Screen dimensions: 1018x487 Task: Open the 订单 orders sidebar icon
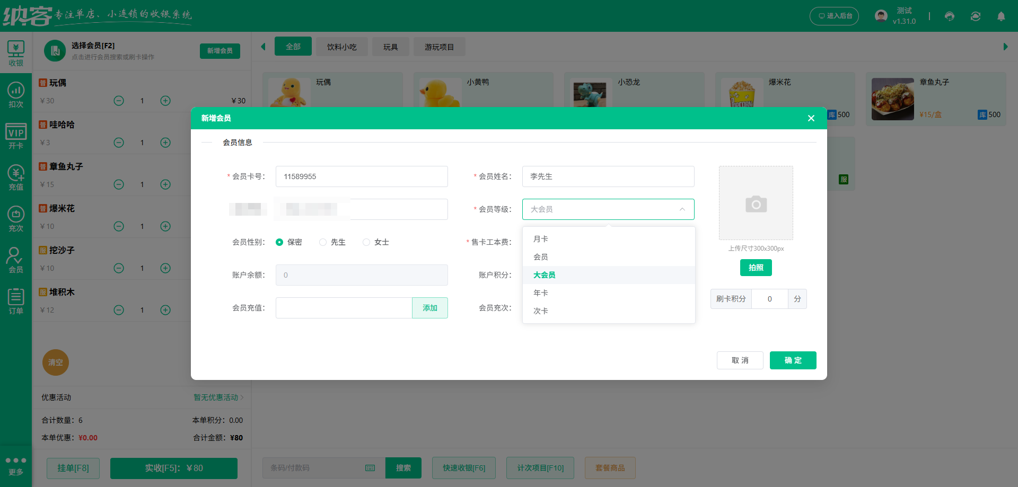click(x=15, y=302)
